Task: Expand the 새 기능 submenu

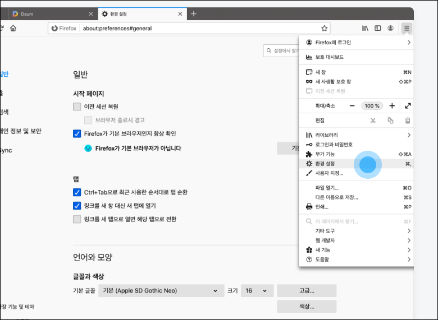Action: [x=356, y=250]
